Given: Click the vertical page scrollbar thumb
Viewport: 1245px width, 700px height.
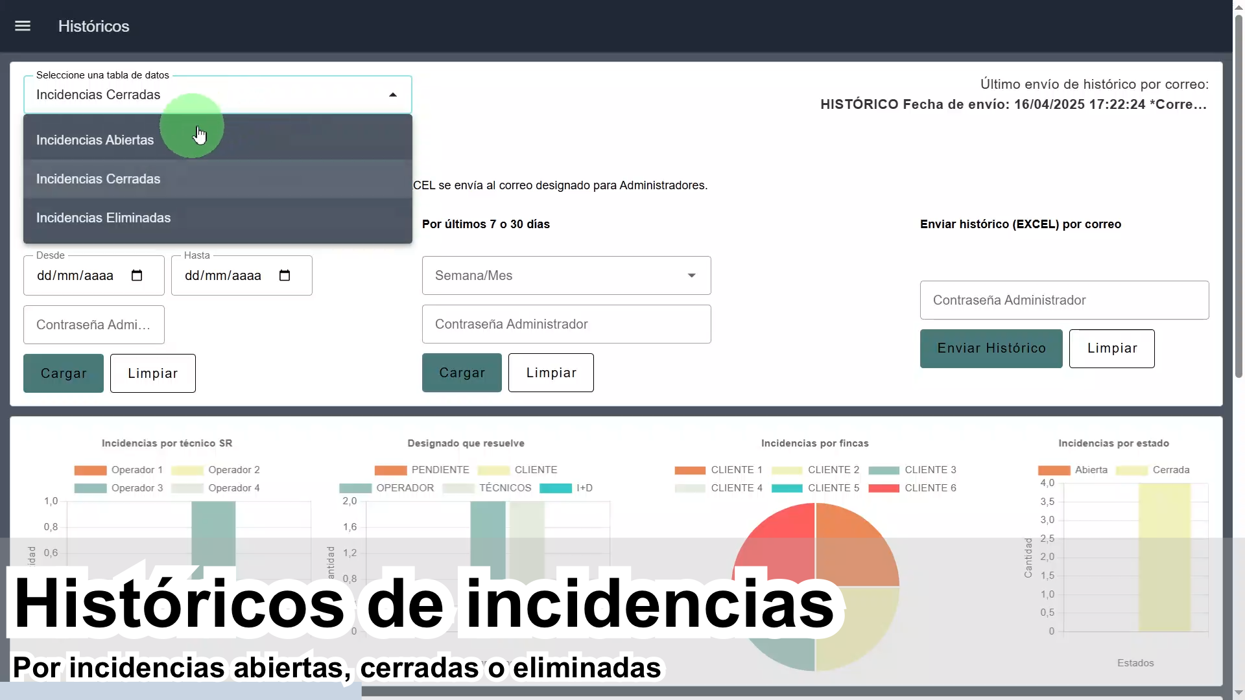Looking at the screenshot, I should point(1239,194).
